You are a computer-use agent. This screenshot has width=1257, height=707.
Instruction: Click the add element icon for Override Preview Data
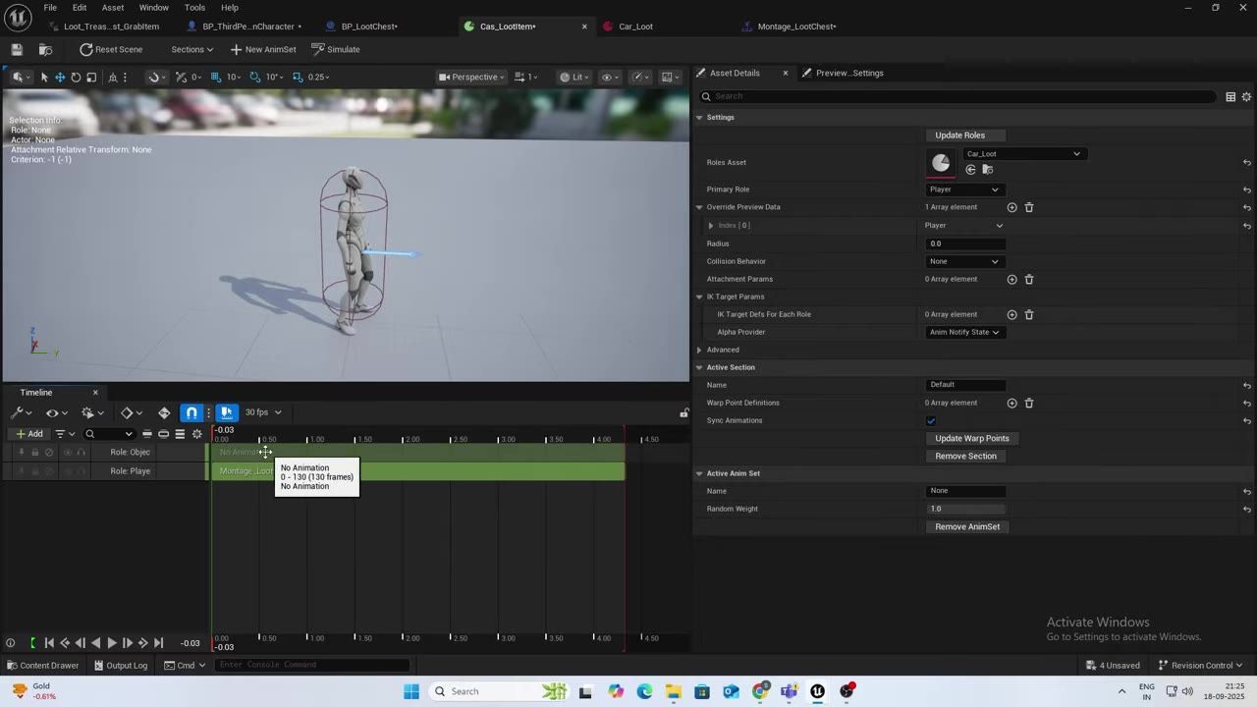(1011, 207)
